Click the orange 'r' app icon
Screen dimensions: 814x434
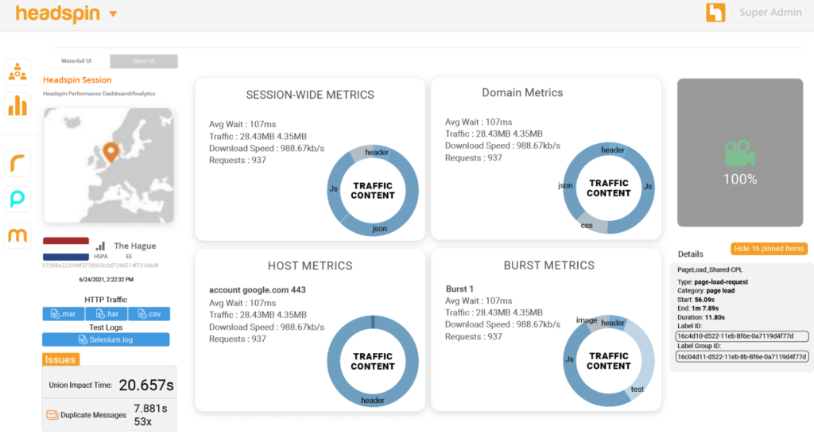point(17,164)
